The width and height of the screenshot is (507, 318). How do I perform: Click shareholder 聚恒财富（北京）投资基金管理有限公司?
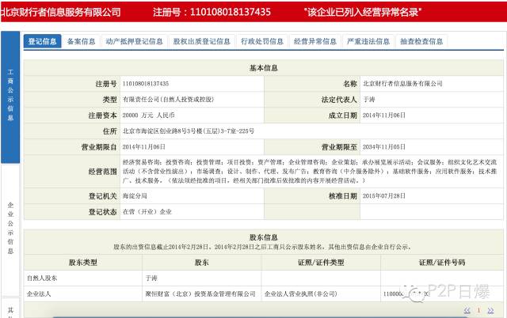200,293
